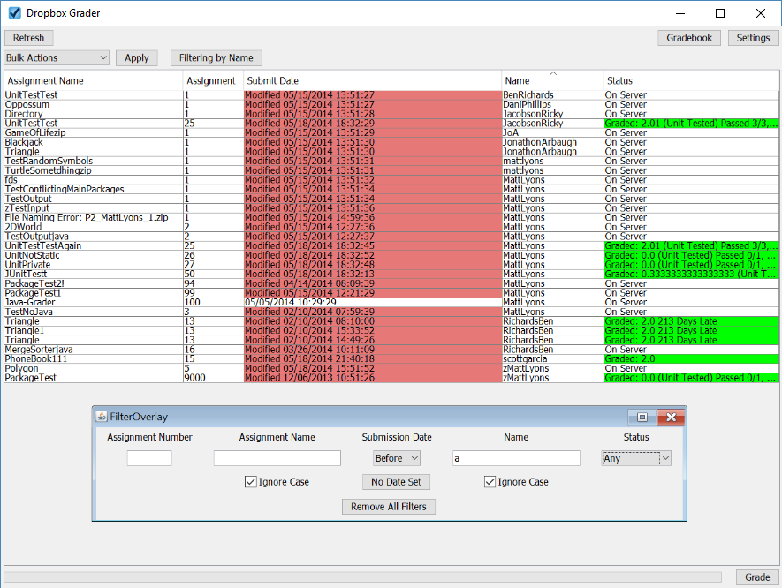
Task: Select the Directory assignment row
Action: tap(391, 114)
